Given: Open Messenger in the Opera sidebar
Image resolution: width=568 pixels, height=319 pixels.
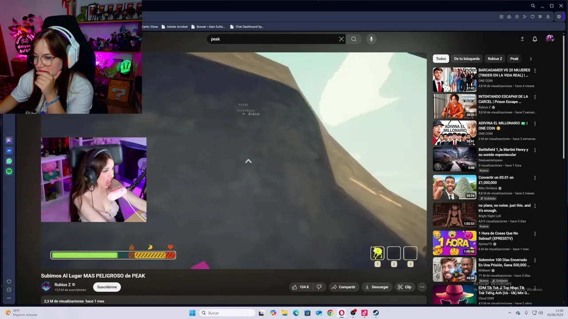Looking at the screenshot, I should click(x=9, y=151).
